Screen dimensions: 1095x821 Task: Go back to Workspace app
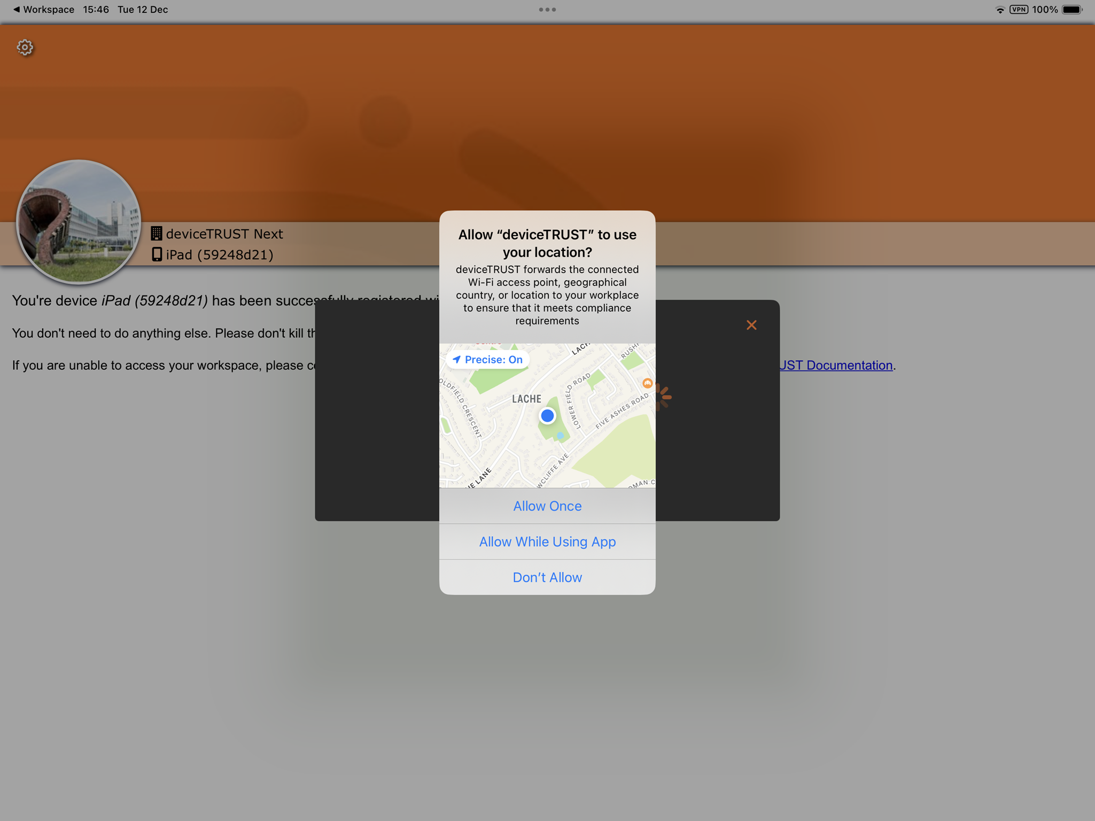click(x=44, y=10)
